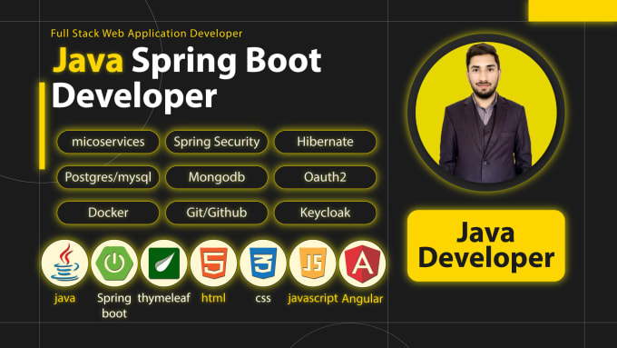
Task: Select the Oauth2 pill badge
Action: (x=325, y=177)
